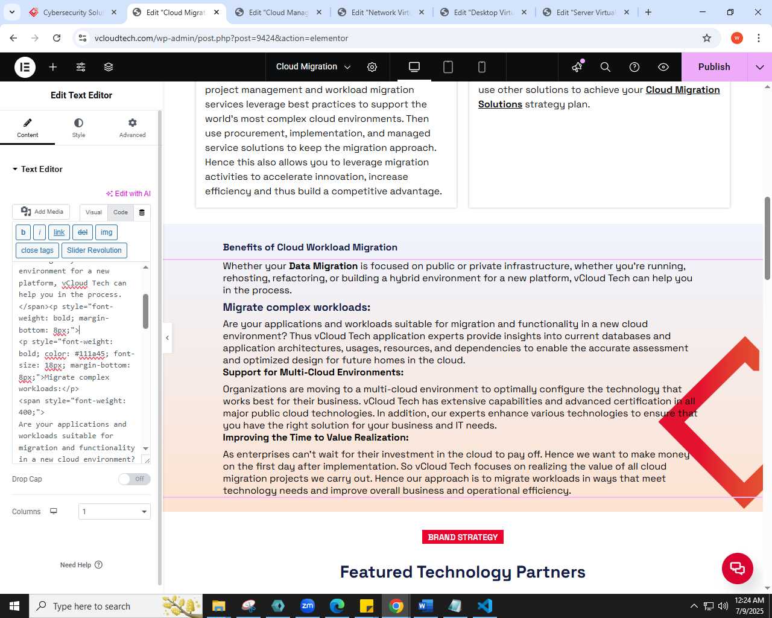
Task: Select the Migrate complex workloads heading
Action: [296, 307]
